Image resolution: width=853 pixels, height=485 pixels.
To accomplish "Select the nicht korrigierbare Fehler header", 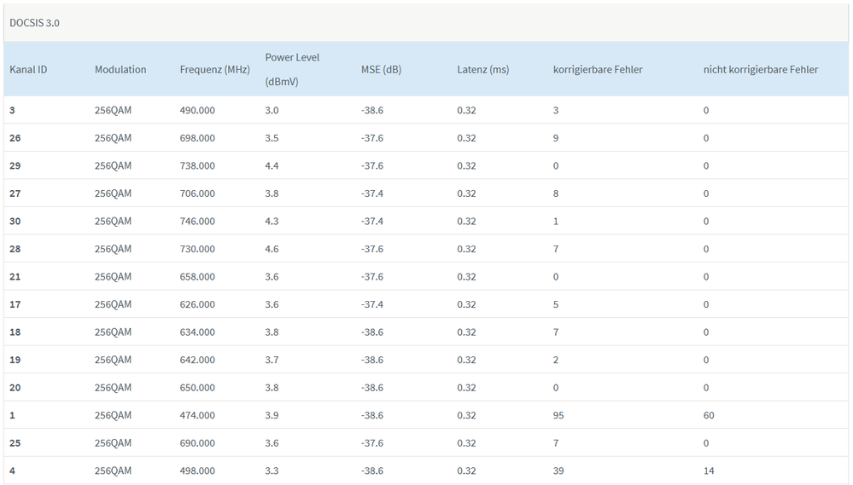I will (760, 69).
